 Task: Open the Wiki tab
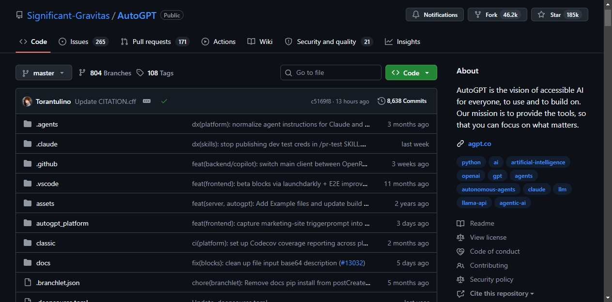(x=260, y=42)
